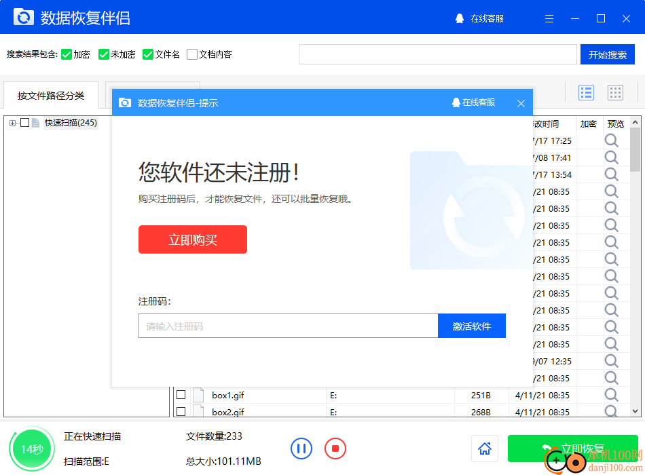Click the app logo in title bar
This screenshot has width=645, height=475.
(x=24, y=18)
